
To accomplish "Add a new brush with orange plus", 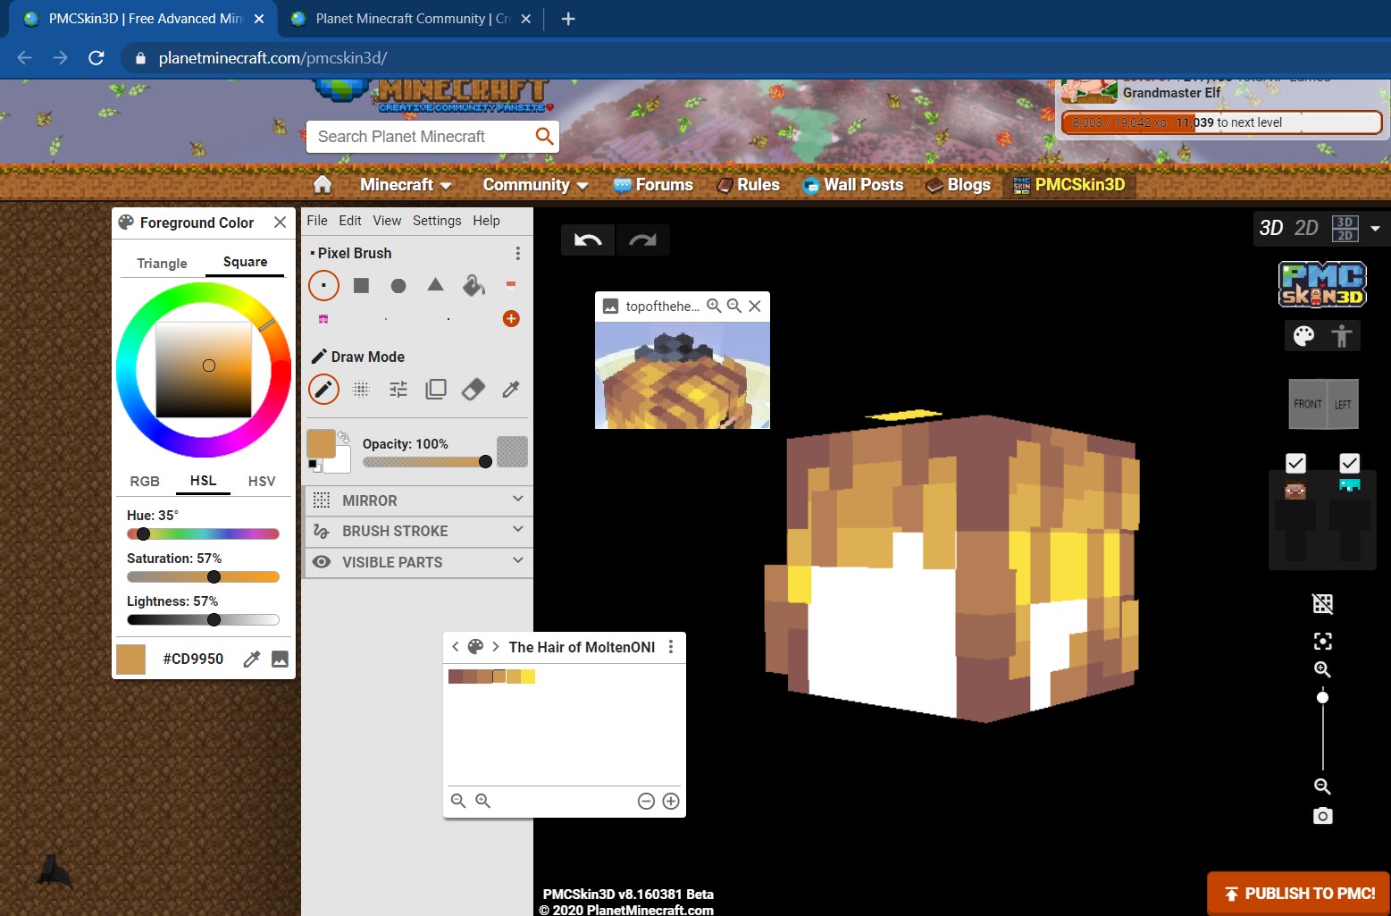I will (x=511, y=319).
